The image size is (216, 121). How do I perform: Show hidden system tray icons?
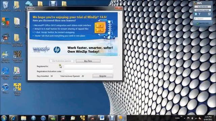point(184,118)
